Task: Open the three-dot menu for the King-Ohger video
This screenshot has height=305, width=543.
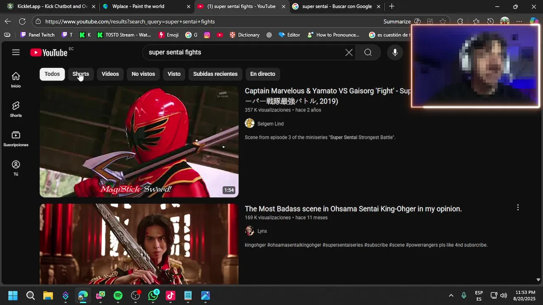Action: [x=518, y=208]
